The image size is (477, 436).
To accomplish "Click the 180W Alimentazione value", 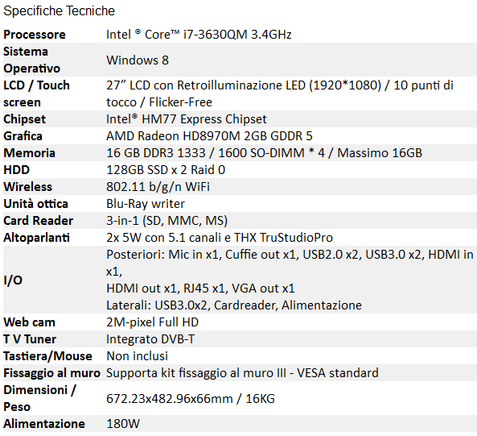I will pos(123,424).
